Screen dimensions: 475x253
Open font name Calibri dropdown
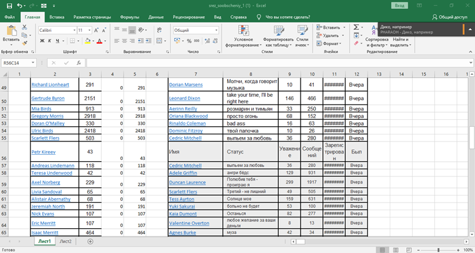[x=74, y=31]
